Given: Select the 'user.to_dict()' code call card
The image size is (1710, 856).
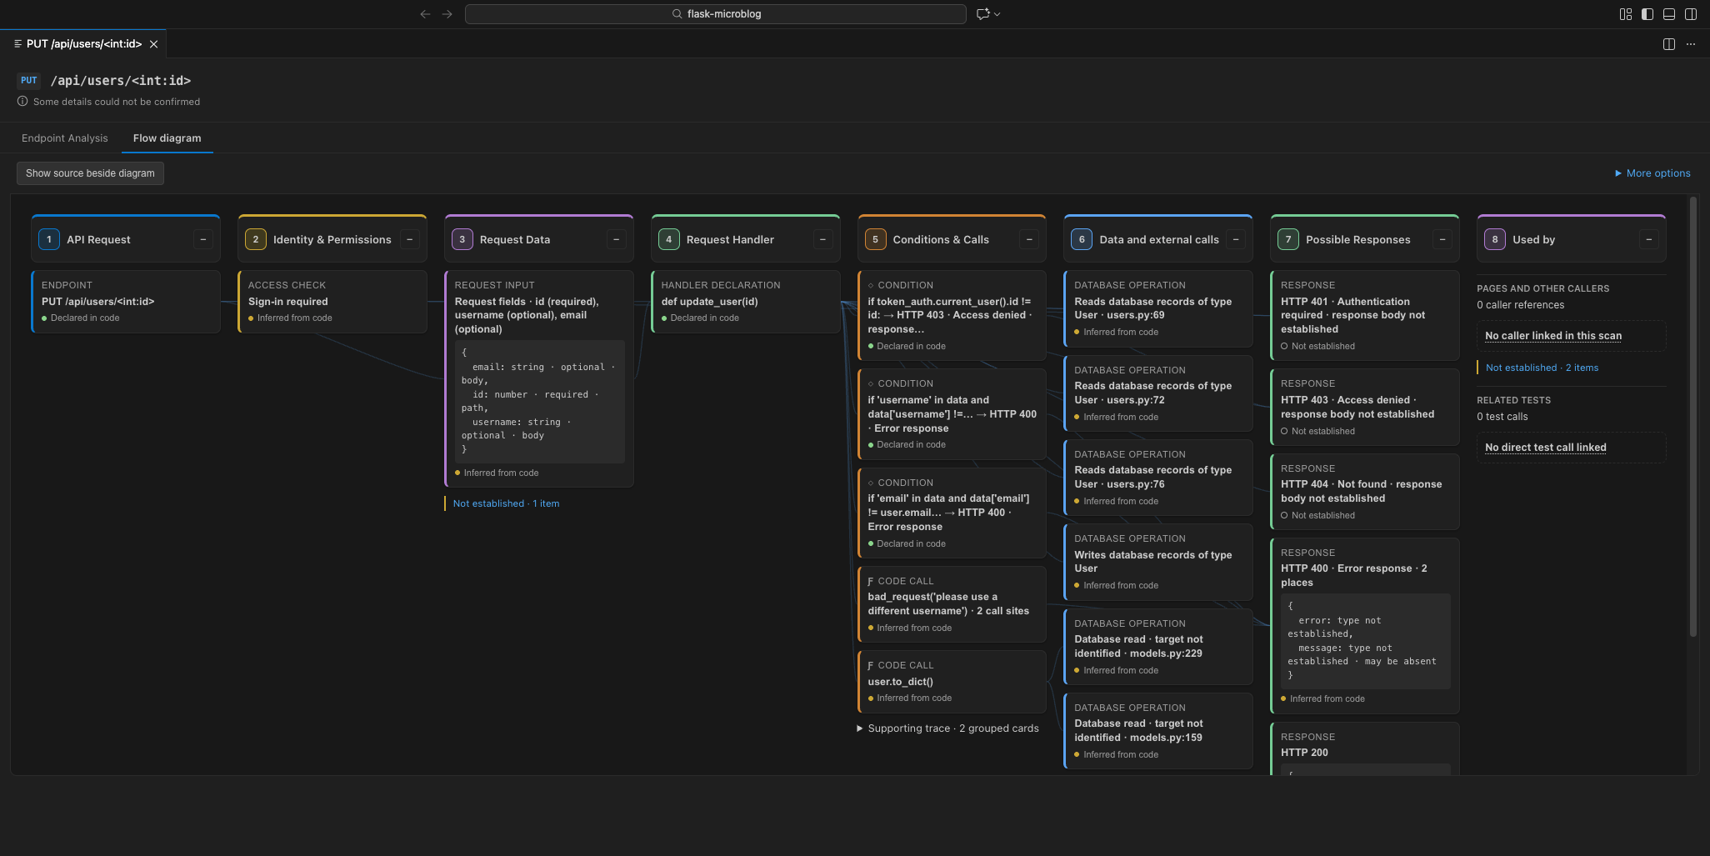Looking at the screenshot, I should pyautogui.click(x=952, y=681).
